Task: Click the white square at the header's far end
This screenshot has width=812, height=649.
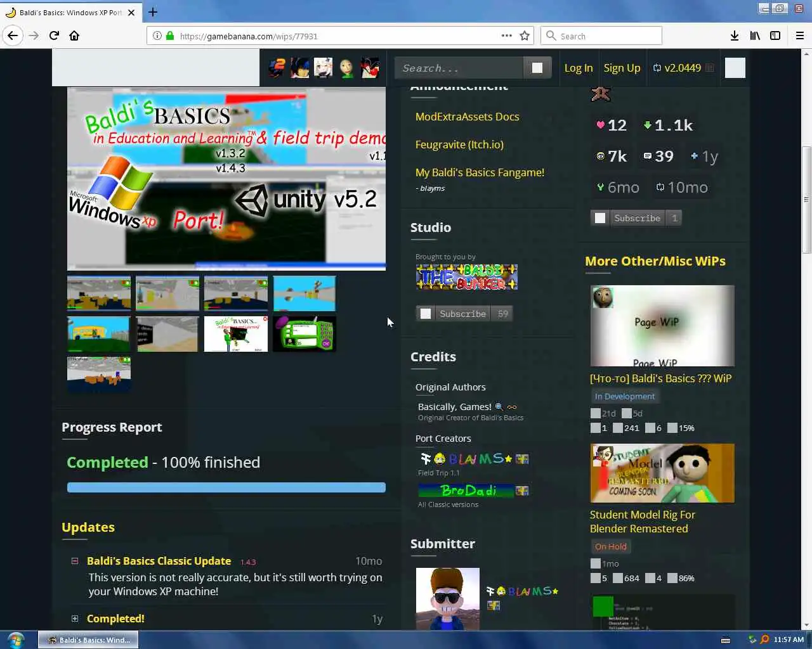Action: (735, 68)
